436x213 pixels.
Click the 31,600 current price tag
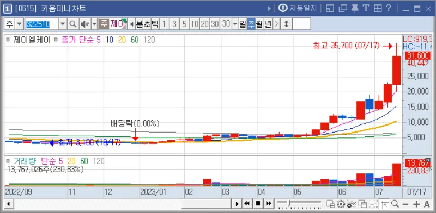click(x=417, y=56)
